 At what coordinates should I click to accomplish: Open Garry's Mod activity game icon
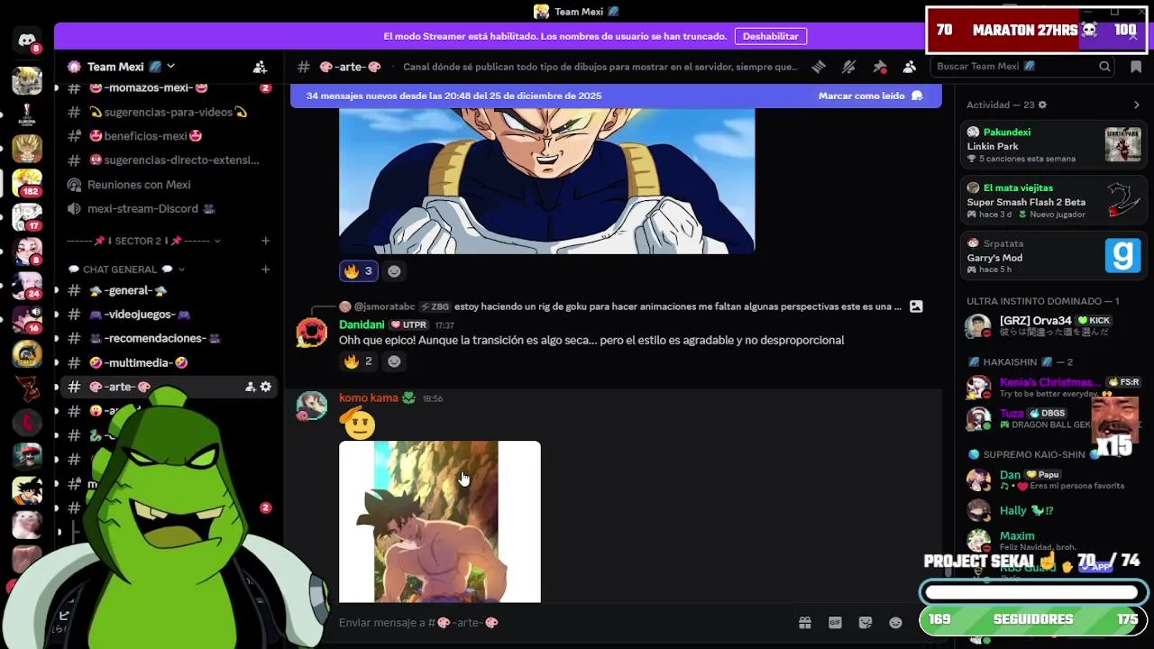tap(1122, 255)
